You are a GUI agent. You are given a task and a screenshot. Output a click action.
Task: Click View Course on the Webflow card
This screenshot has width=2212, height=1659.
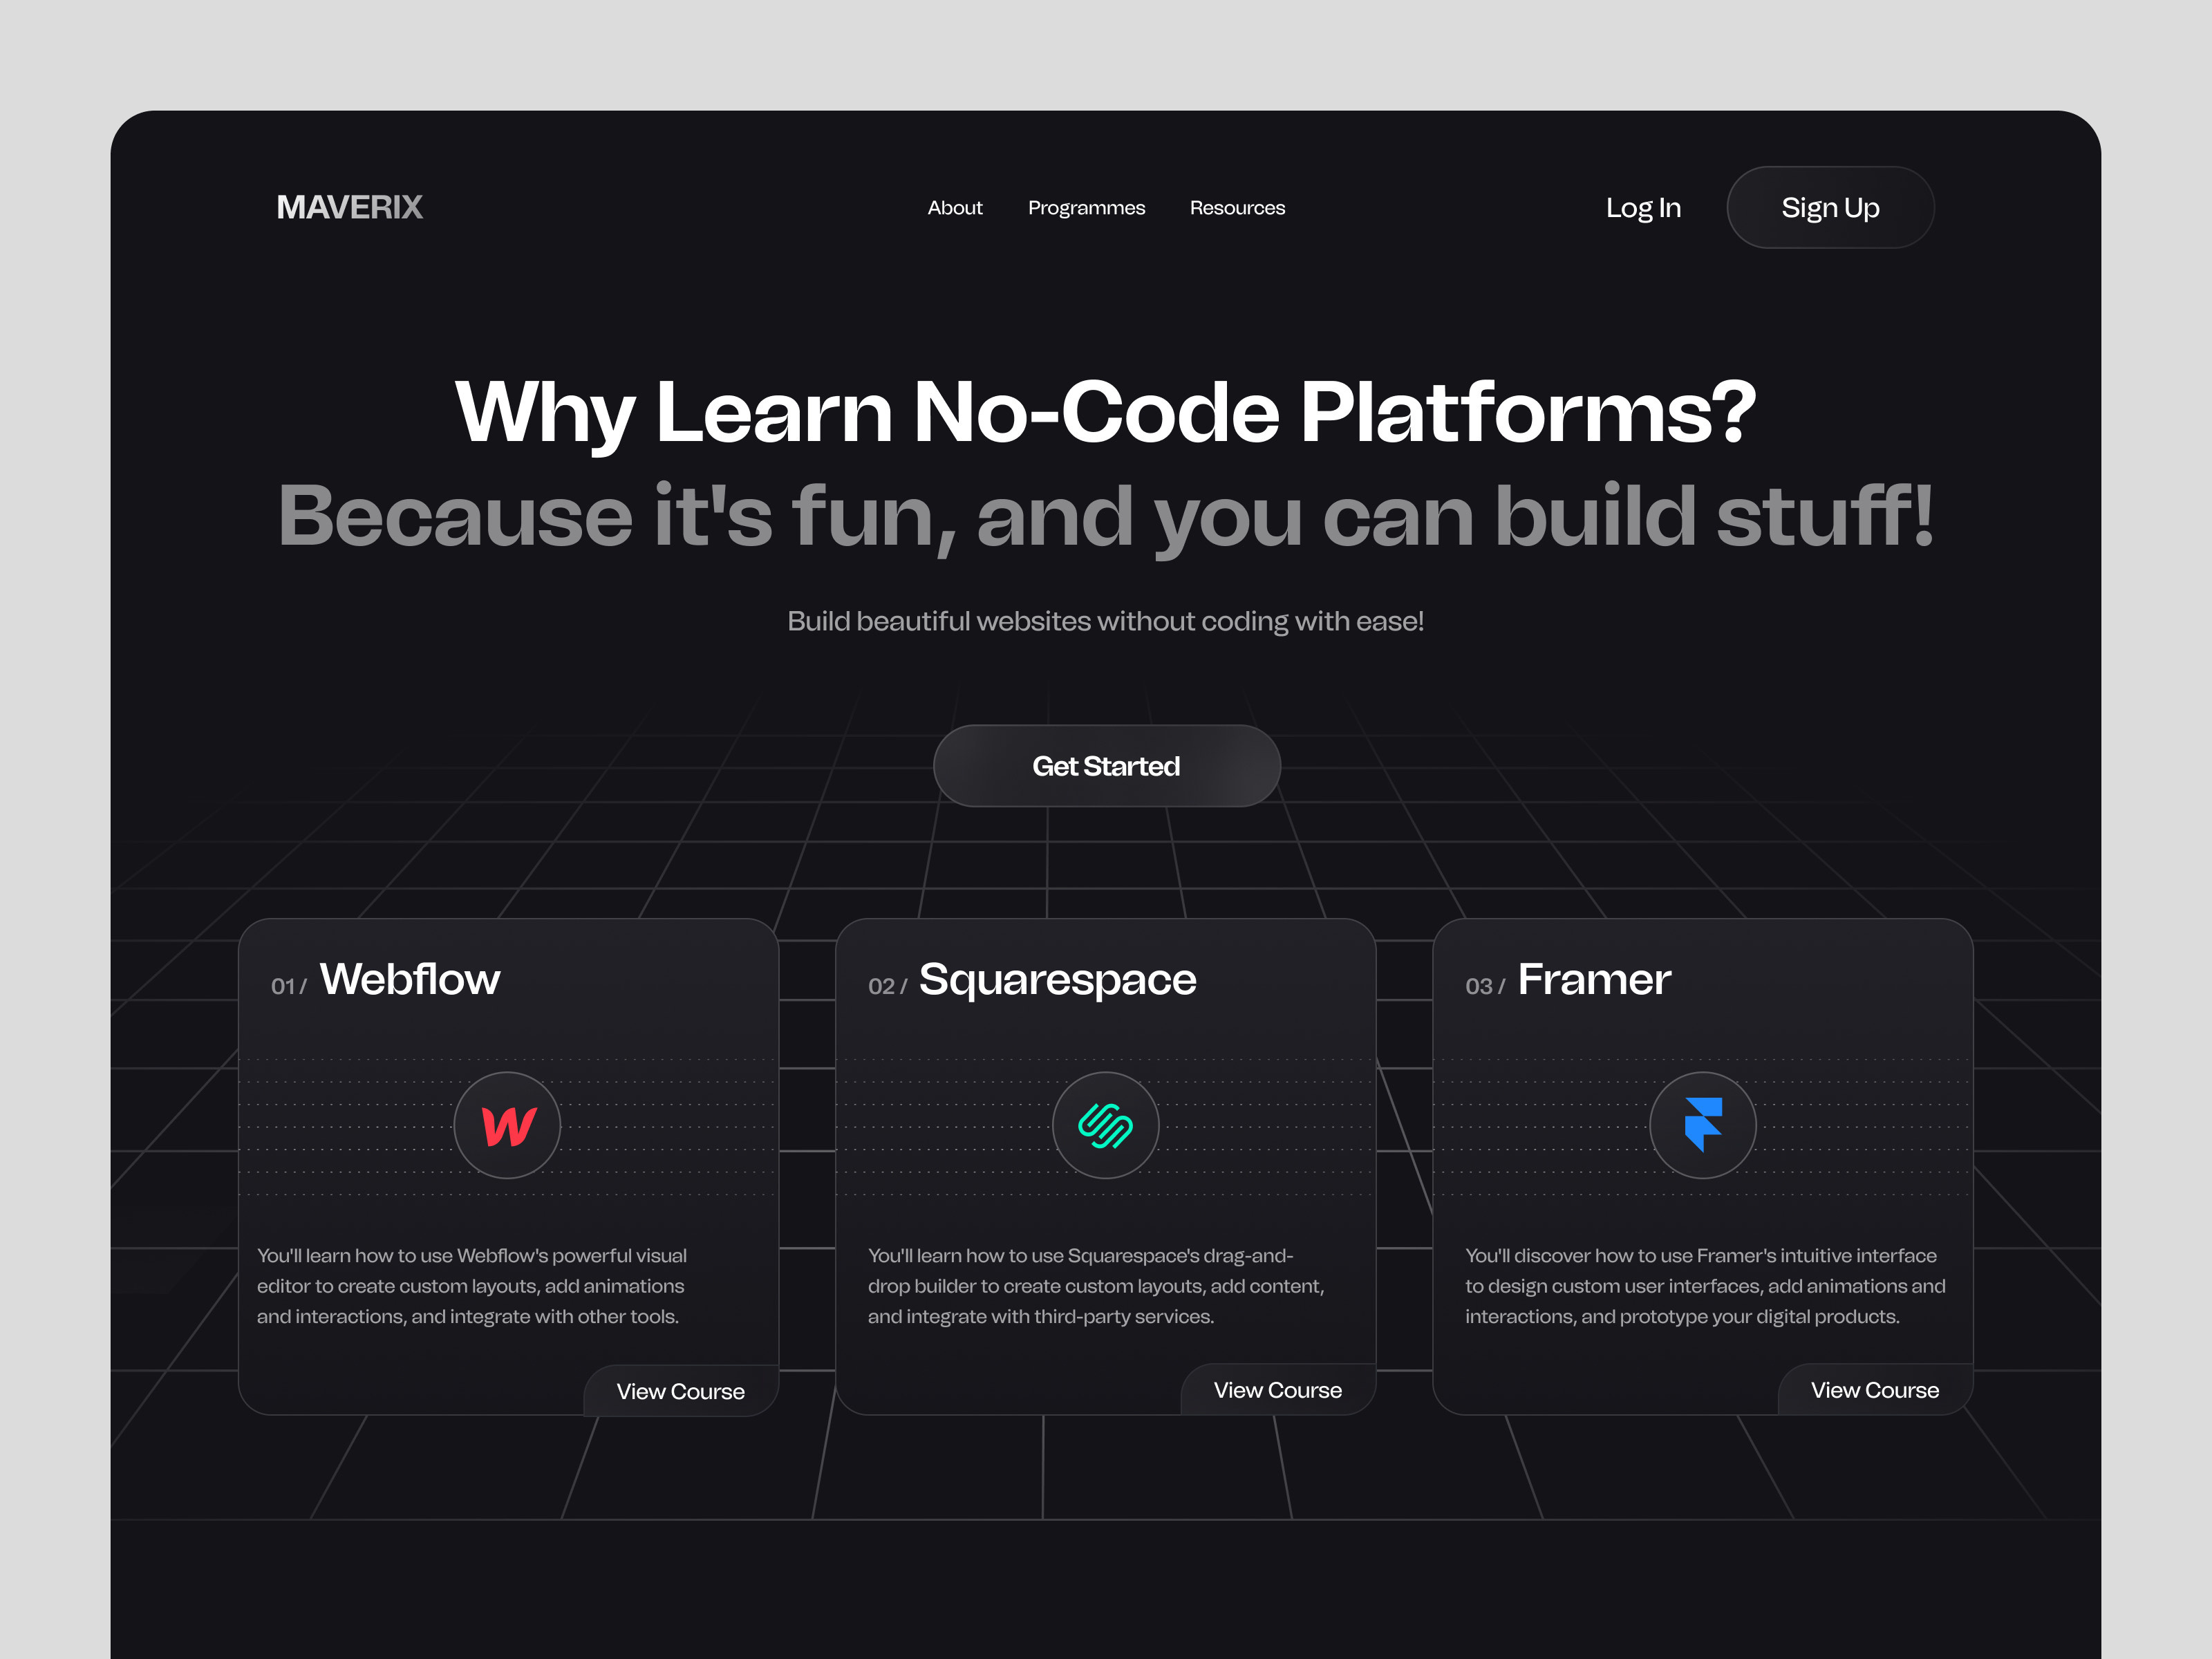tap(680, 1390)
